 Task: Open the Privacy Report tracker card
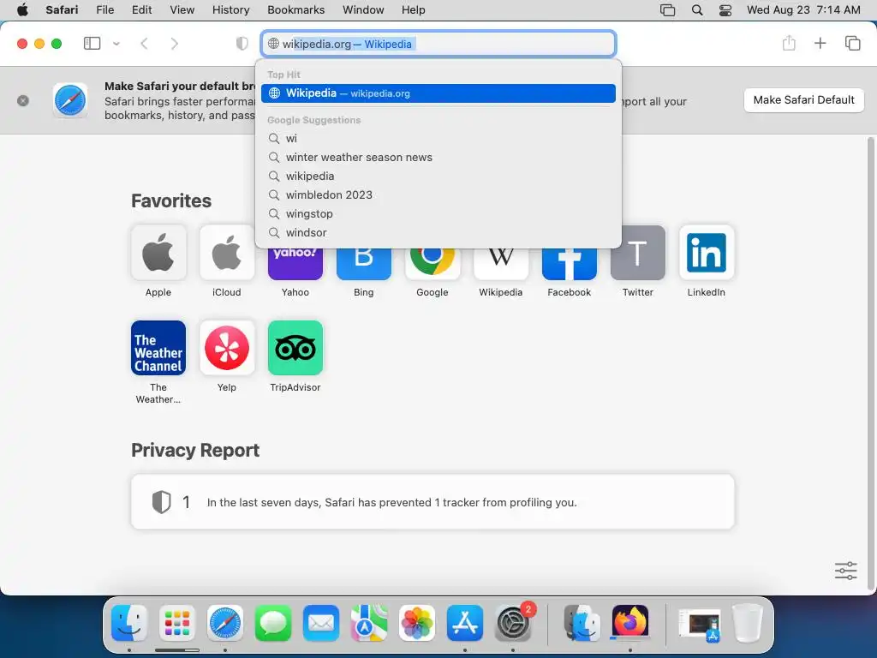point(433,502)
